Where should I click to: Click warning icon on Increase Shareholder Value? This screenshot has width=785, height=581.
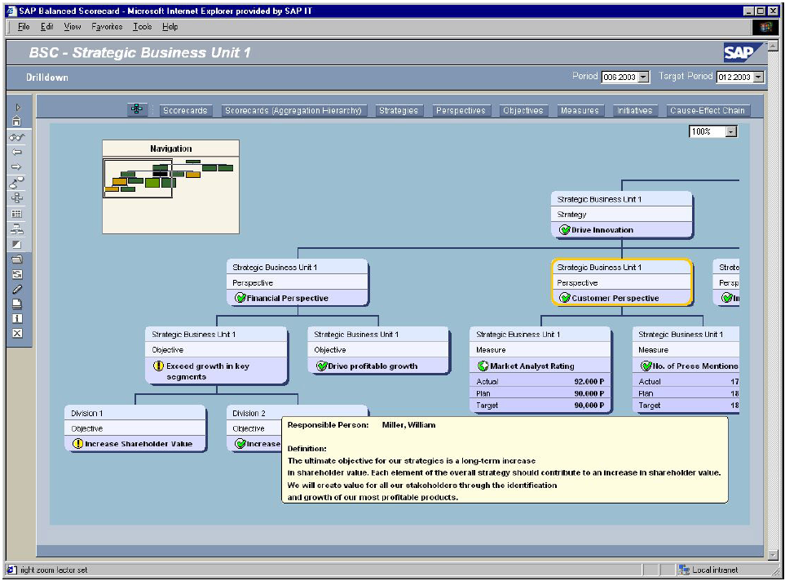pyautogui.click(x=77, y=444)
